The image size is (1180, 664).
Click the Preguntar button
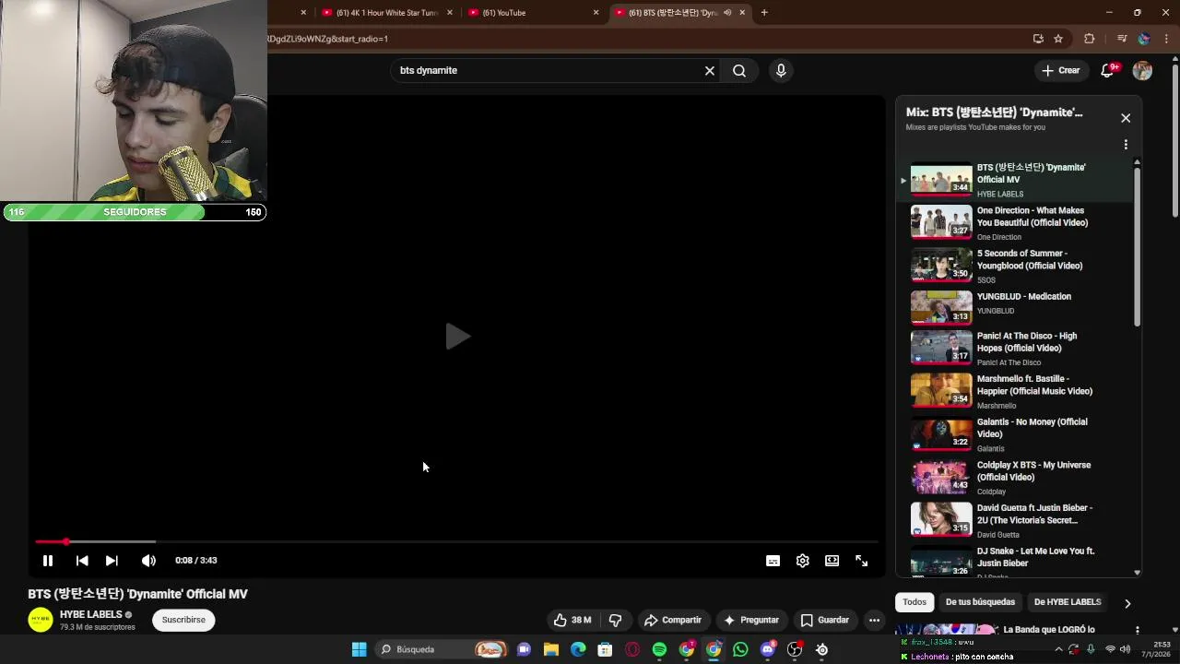[751, 620]
